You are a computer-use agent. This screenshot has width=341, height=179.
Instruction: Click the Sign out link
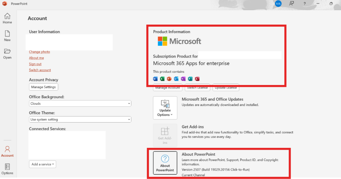click(x=35, y=64)
